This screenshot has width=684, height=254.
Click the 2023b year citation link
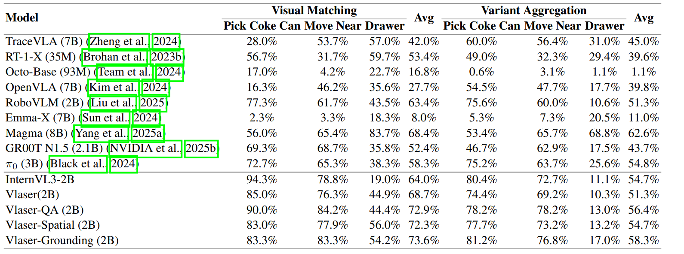[167, 57]
